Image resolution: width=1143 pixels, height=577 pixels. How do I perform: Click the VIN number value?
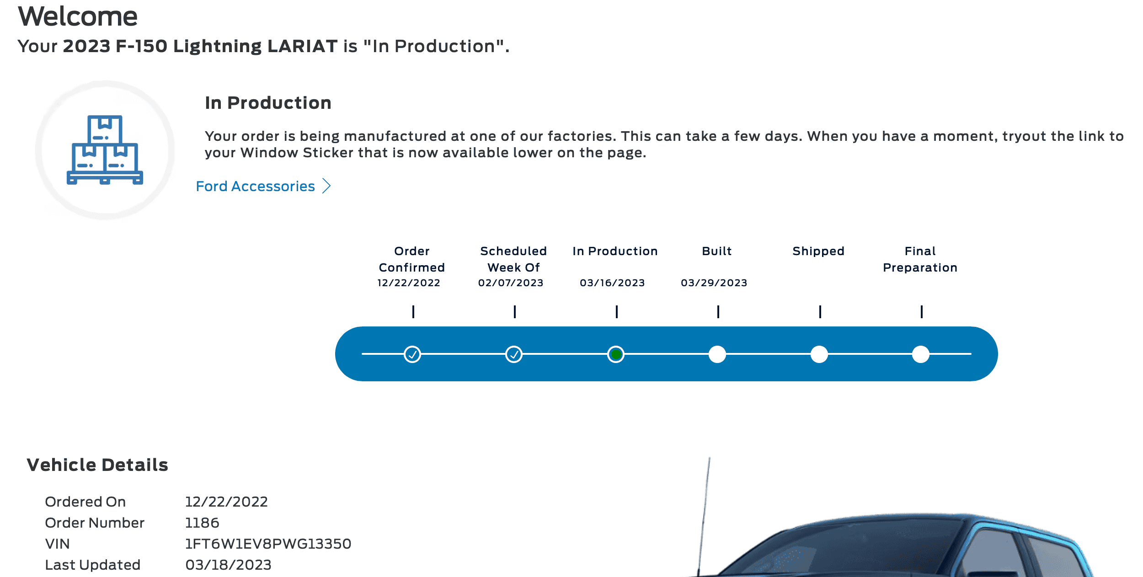tap(268, 544)
